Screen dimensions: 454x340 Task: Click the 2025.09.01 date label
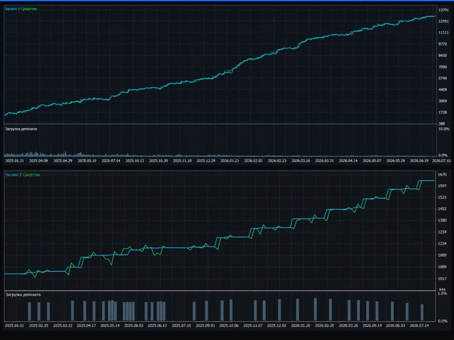coord(205,325)
